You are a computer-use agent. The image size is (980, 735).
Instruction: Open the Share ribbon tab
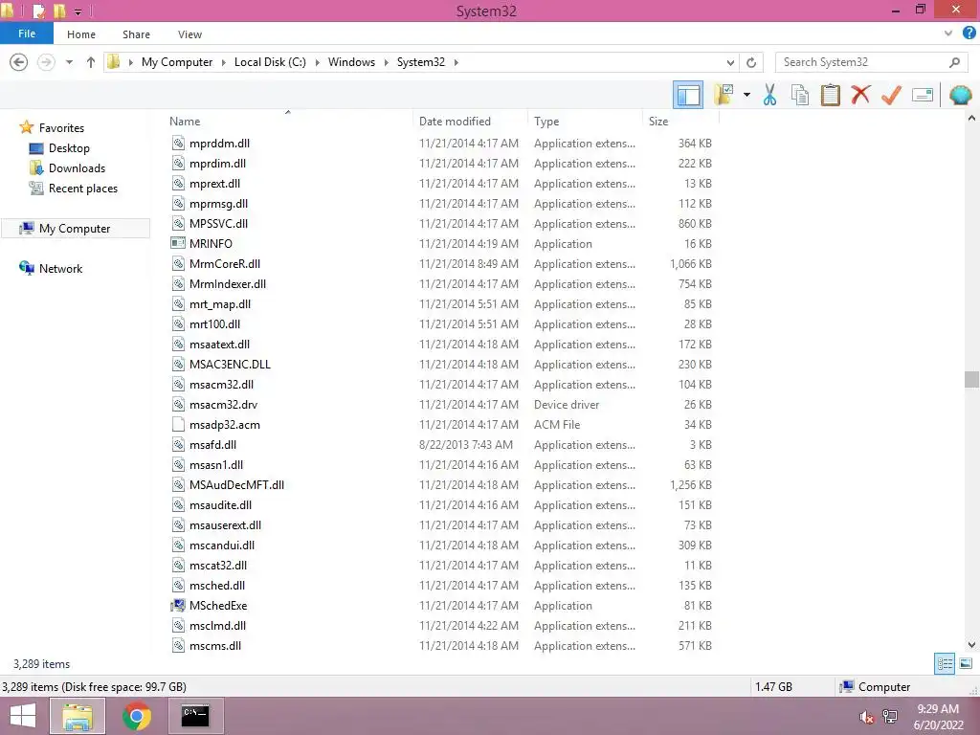click(x=136, y=34)
